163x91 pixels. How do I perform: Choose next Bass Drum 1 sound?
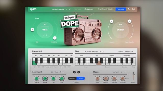tap(63, 72)
